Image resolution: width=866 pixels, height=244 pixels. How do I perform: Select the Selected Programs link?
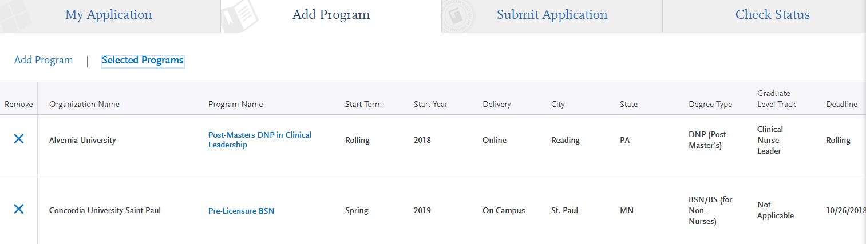point(143,61)
